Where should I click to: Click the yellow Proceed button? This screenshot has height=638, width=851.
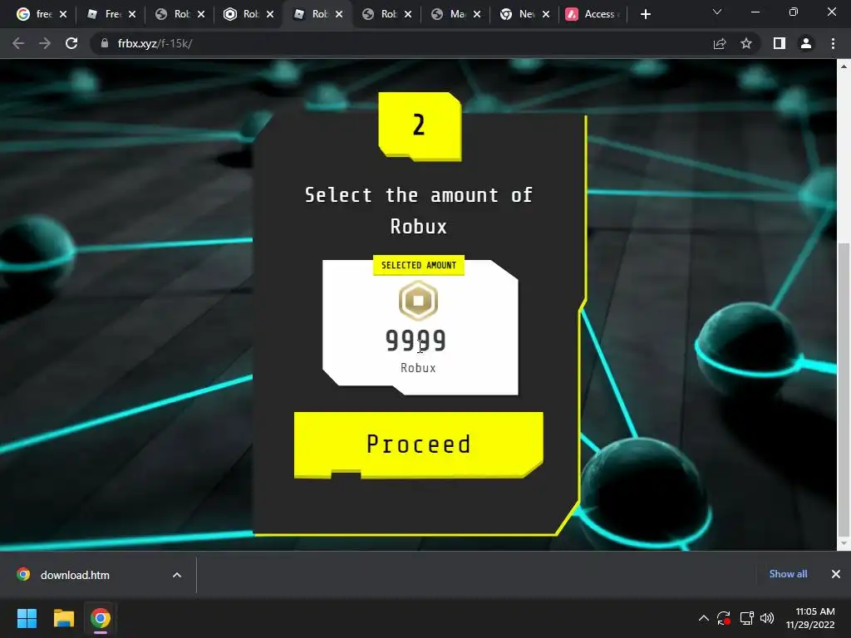[x=419, y=445]
